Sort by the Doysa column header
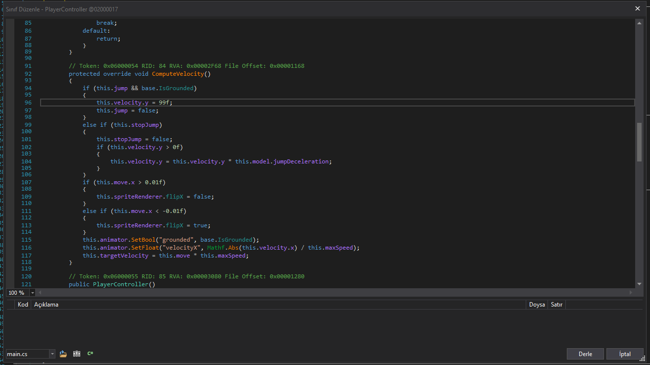Viewport: 650px width, 365px height. pyautogui.click(x=537, y=305)
